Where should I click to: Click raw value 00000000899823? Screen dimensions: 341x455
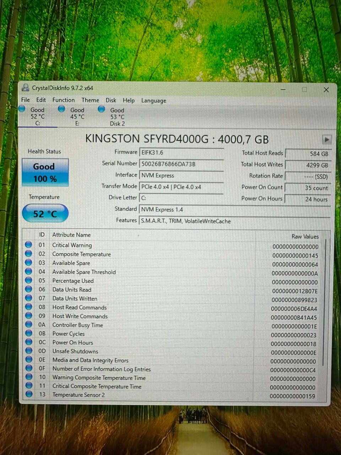point(294,300)
